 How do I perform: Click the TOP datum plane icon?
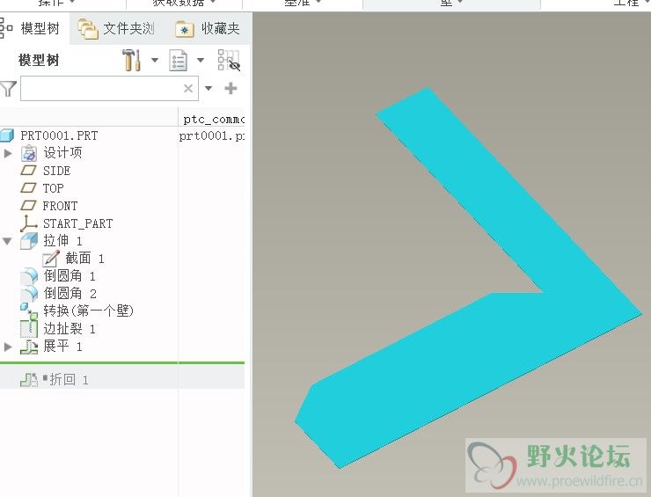click(x=28, y=188)
